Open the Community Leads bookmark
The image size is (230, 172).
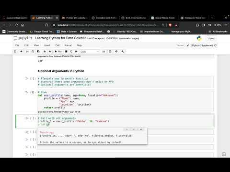[x=14, y=32]
